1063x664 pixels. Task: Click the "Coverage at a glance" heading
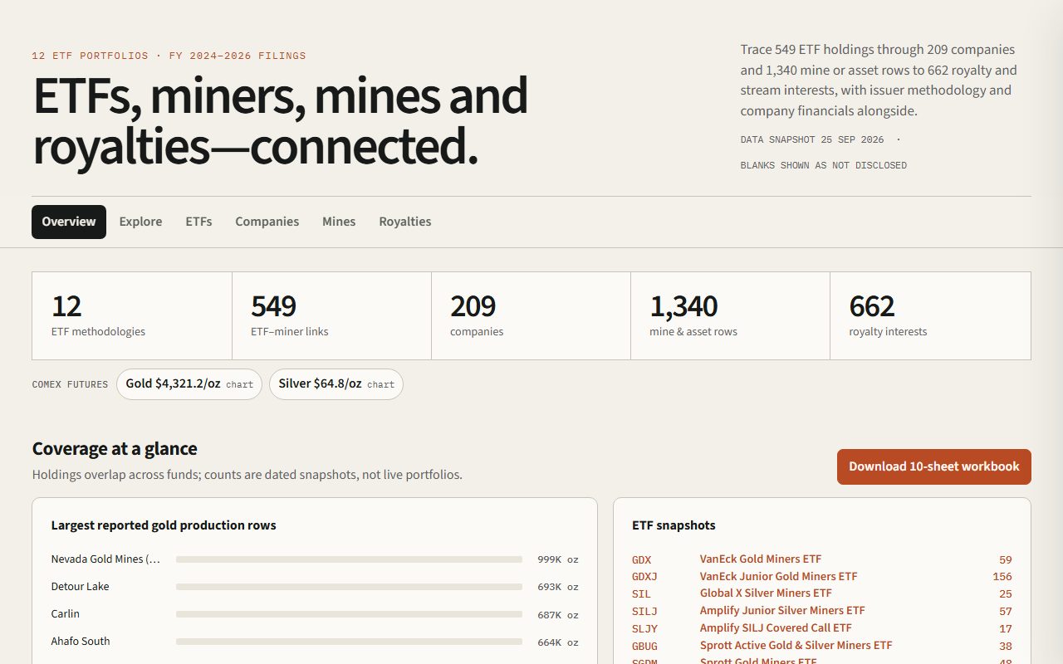pos(115,449)
